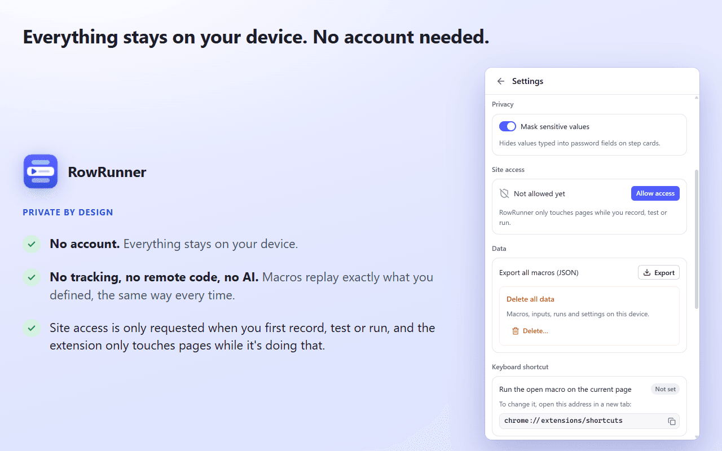Screen dimensions: 722x451
Task: Click the chrome://extensions/shortcuts address field
Action: click(x=589, y=421)
